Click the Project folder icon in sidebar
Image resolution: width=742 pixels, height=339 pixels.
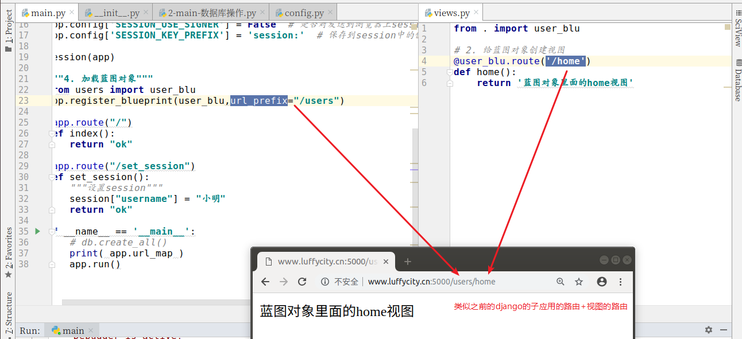[8, 49]
